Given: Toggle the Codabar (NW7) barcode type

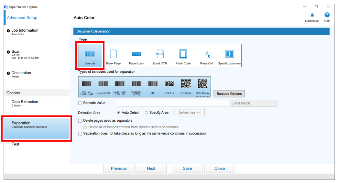Looking at the screenshot, I should (x=136, y=87).
